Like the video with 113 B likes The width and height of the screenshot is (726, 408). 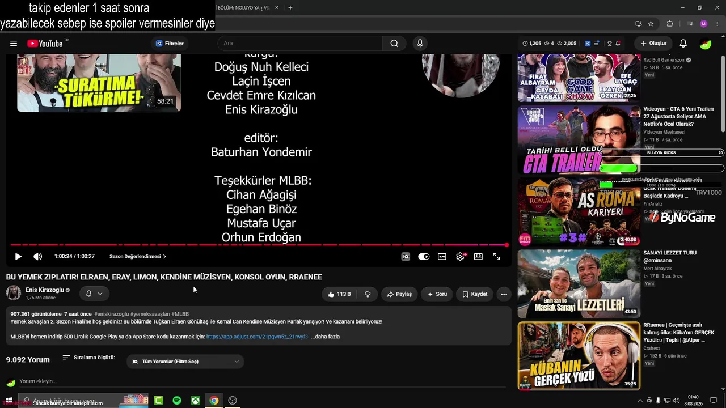pyautogui.click(x=339, y=294)
